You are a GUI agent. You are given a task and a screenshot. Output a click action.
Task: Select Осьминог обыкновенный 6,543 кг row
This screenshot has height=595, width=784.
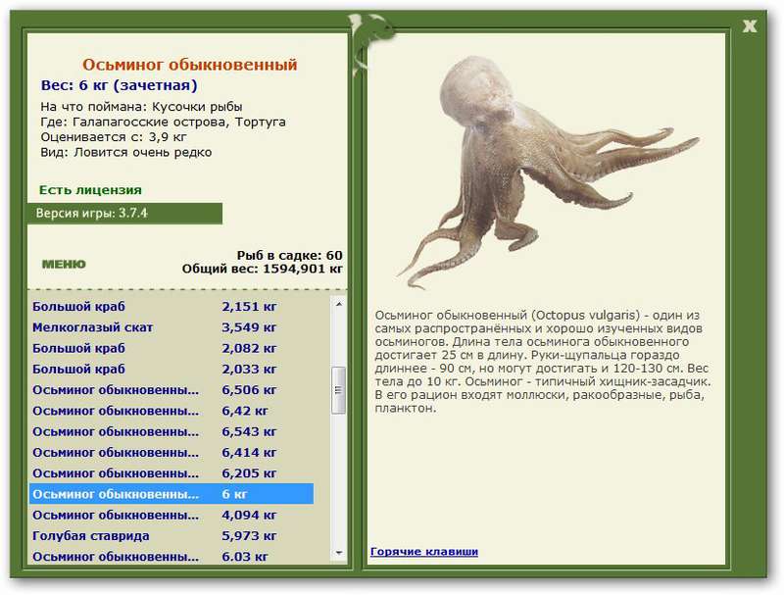coord(171,431)
